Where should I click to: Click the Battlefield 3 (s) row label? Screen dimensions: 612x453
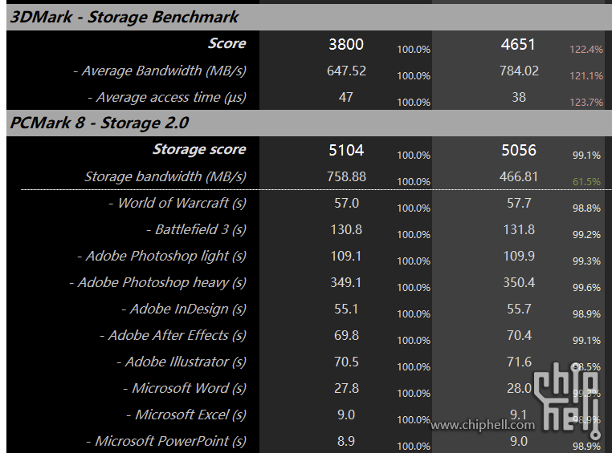click(196, 229)
